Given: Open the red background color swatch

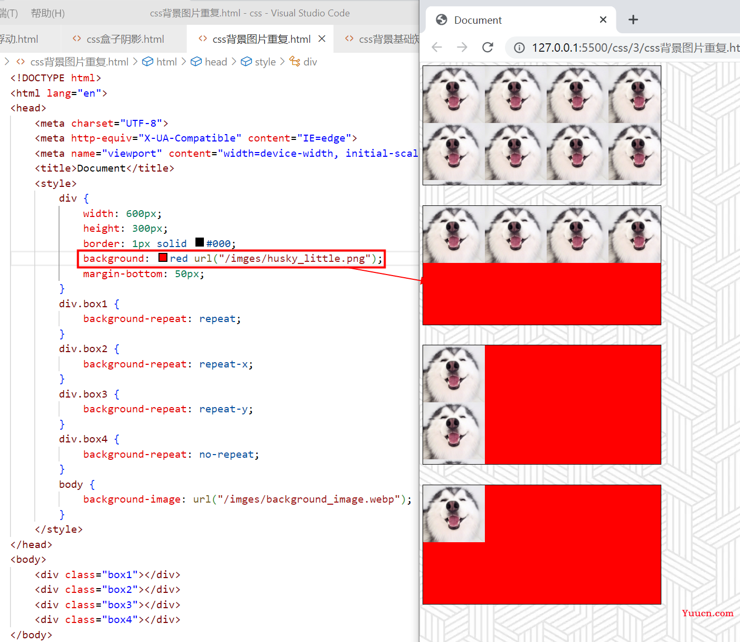Looking at the screenshot, I should point(163,258).
